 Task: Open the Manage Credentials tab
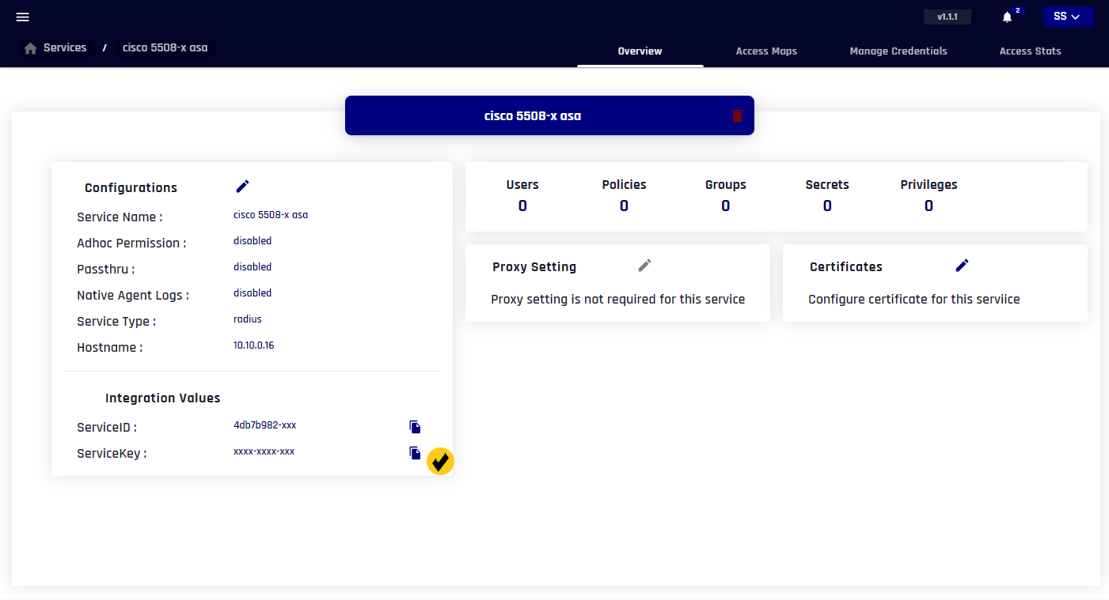tap(898, 51)
